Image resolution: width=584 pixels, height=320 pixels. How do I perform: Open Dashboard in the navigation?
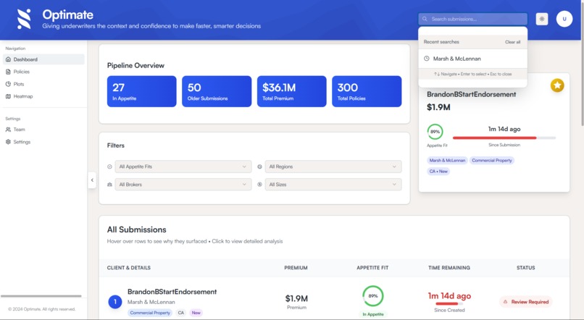43,59
